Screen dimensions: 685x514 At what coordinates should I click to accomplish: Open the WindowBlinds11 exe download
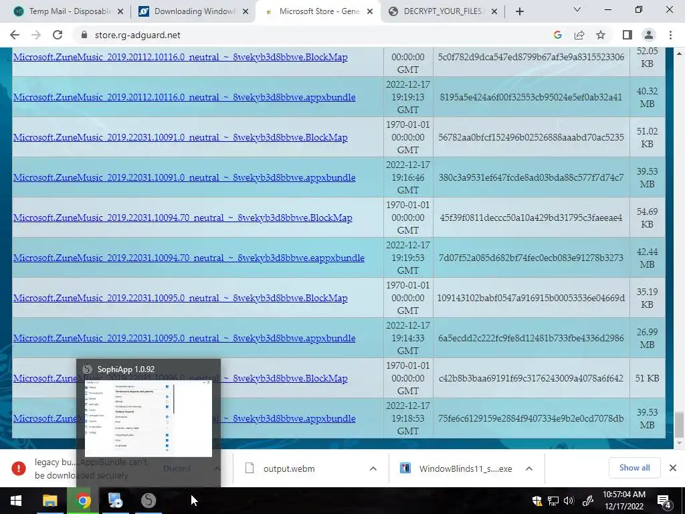coord(456,468)
